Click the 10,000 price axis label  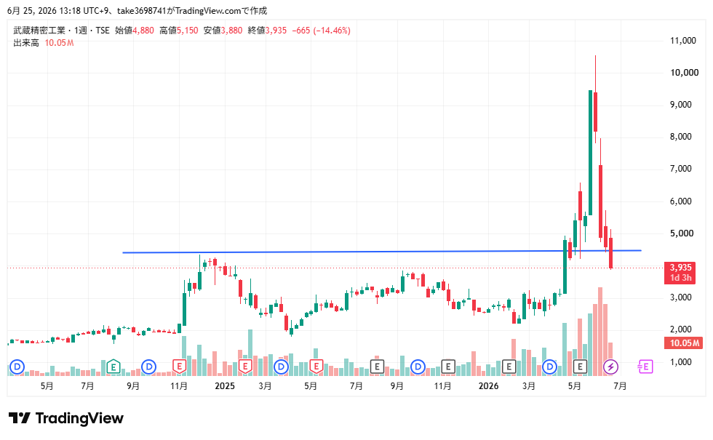click(x=685, y=72)
